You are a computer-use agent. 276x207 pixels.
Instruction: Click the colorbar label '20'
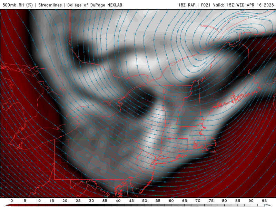65,201
